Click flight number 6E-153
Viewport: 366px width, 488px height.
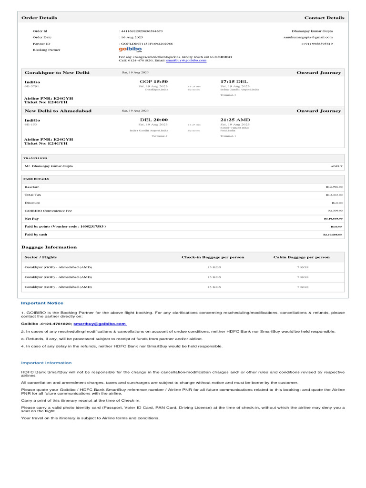[x=30, y=124]
